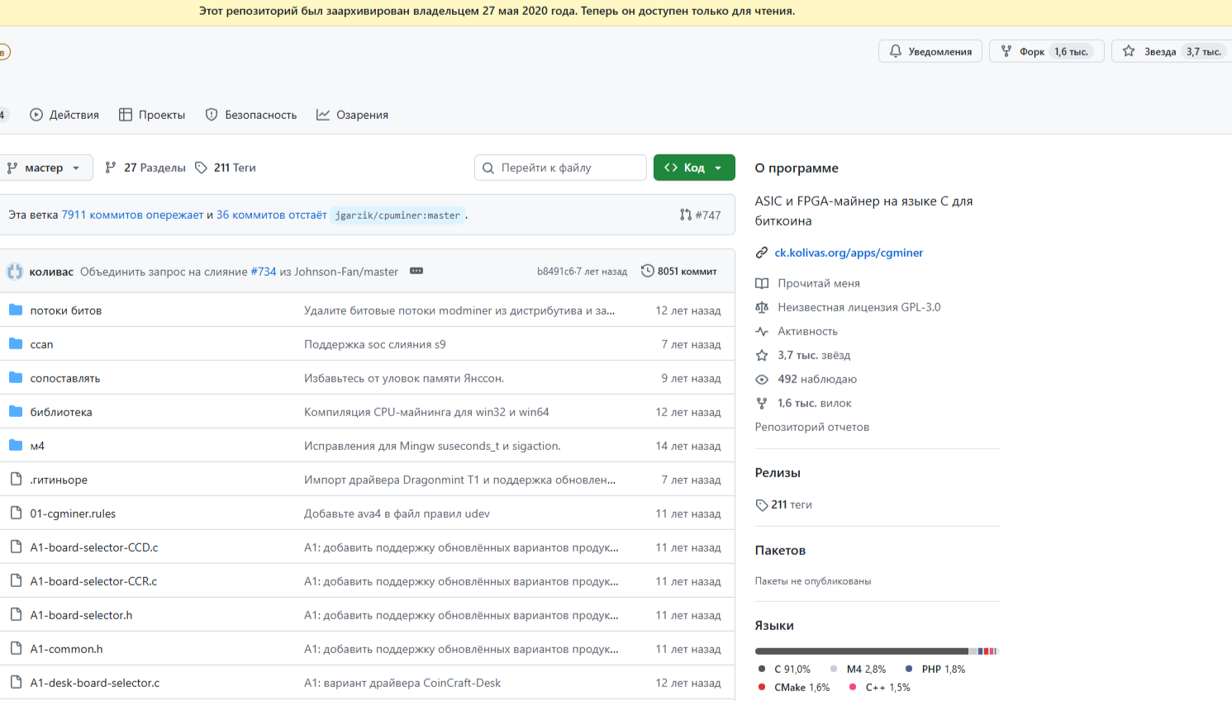Open the A1-common.h file
1232x701 pixels.
(66, 649)
